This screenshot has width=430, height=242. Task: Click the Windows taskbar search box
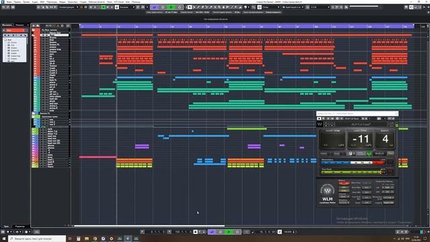38,239
